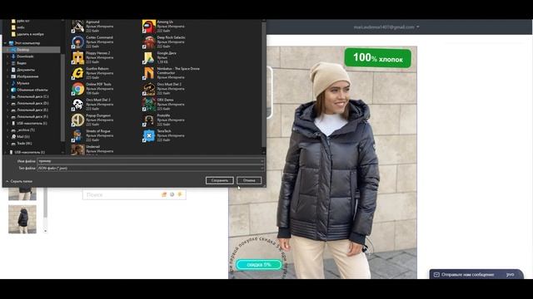
Task: Click the yellow icon in the search field
Action: (x=180, y=194)
